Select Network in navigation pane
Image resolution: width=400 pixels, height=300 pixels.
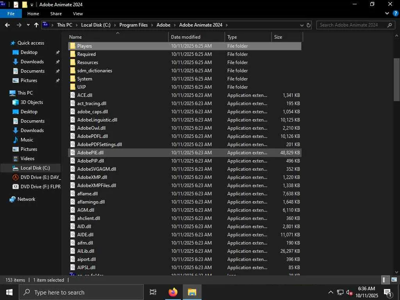[26, 199]
